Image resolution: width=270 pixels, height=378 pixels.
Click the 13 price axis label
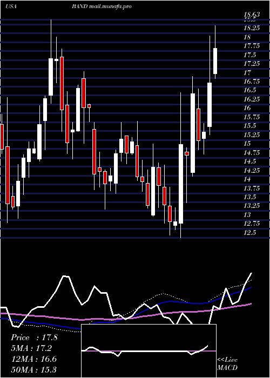247,214
